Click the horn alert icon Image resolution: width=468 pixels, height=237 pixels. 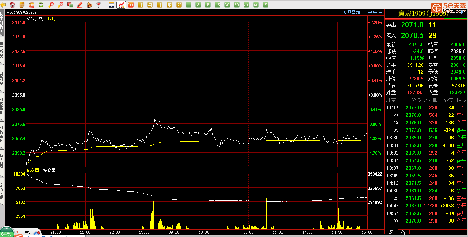(x=89, y=5)
